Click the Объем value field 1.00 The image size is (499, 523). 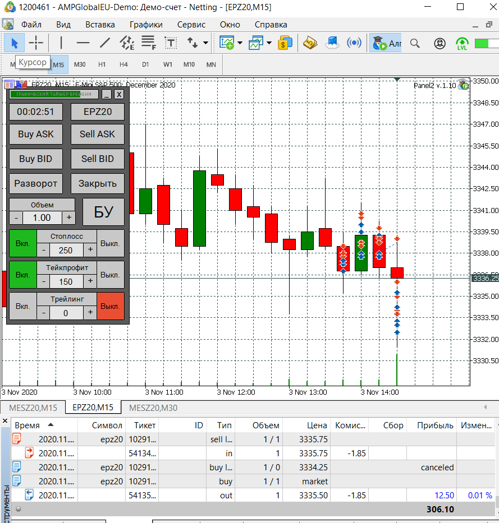42,218
